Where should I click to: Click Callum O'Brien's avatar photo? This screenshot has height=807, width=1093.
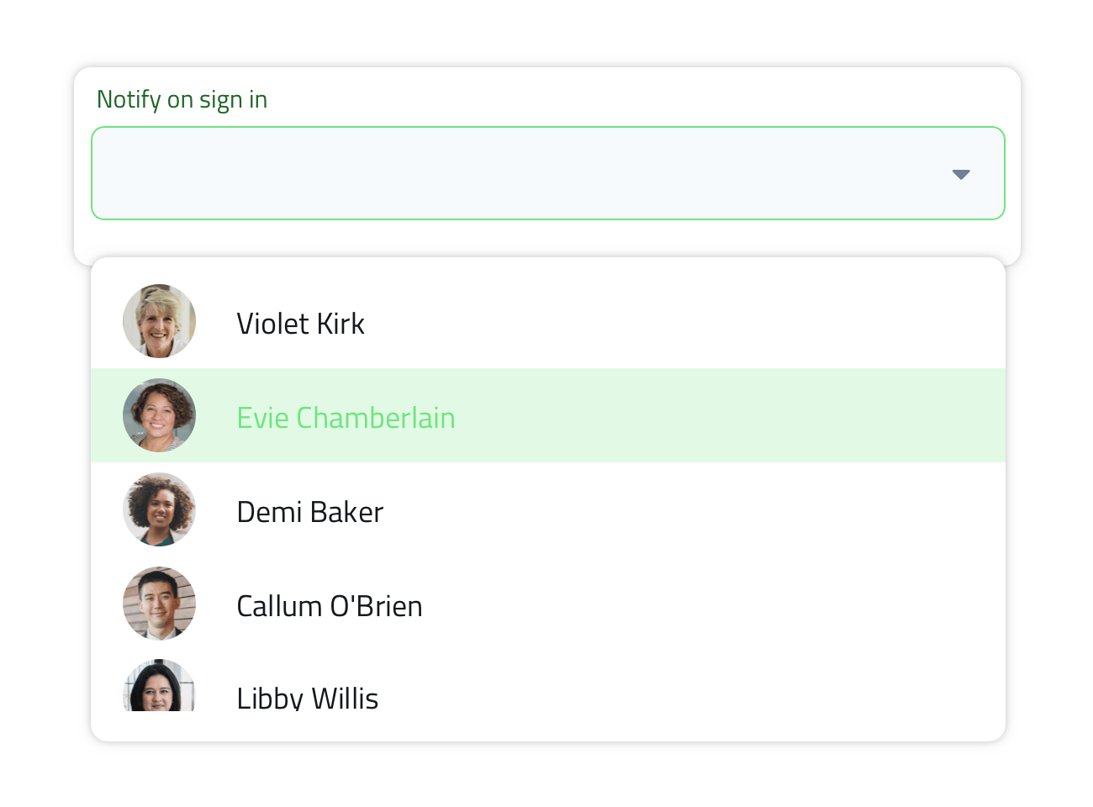point(159,604)
